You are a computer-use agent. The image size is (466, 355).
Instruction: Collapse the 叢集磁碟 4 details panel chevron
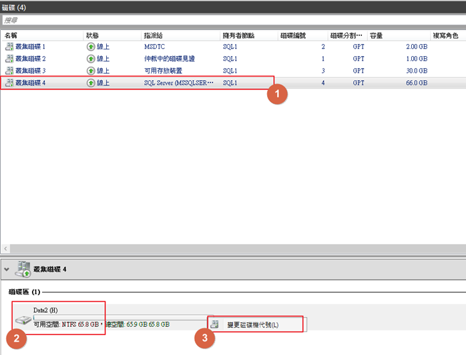(x=7, y=270)
